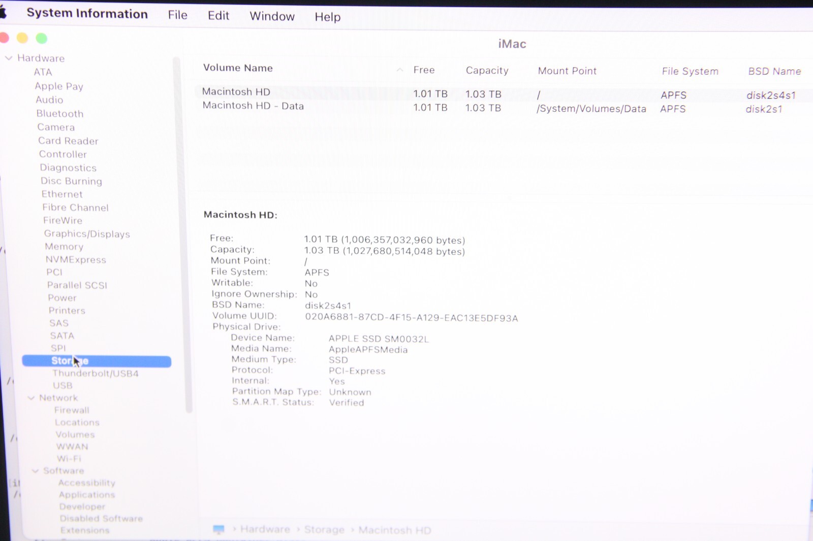Select Developer under Software
This screenshot has width=813, height=541.
(x=82, y=506)
